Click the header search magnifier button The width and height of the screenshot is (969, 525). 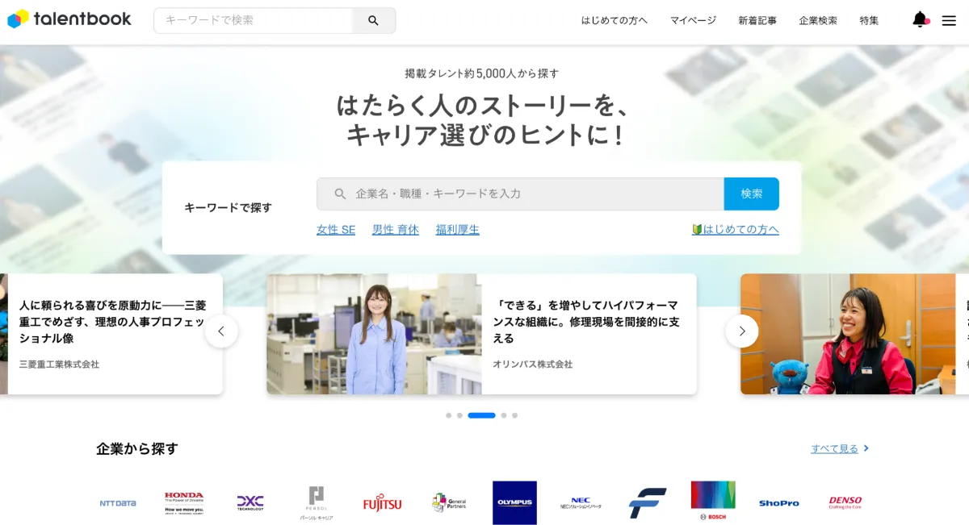click(x=373, y=21)
